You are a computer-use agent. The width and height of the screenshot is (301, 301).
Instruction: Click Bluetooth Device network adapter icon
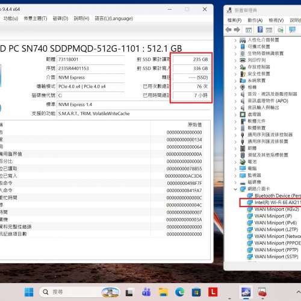[250, 196]
